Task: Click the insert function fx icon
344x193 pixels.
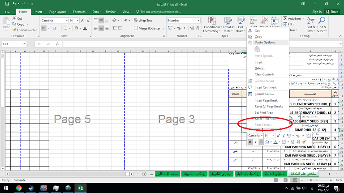Action: 57,44
